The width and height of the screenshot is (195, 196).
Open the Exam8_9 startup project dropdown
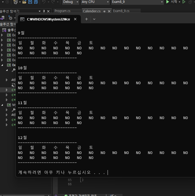coord(137,2)
